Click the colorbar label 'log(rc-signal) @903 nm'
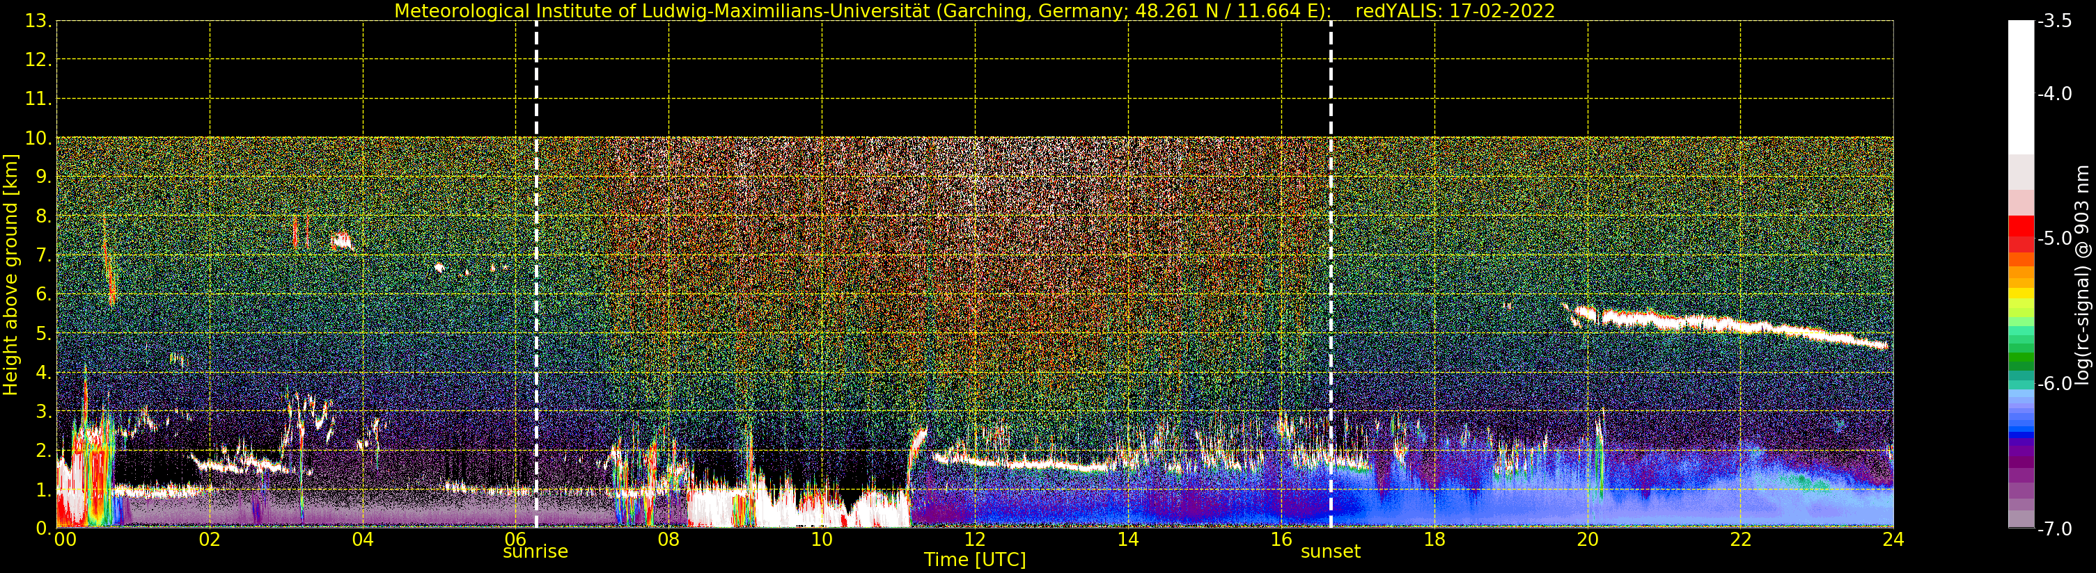The height and width of the screenshot is (573, 2096). 2082,275
